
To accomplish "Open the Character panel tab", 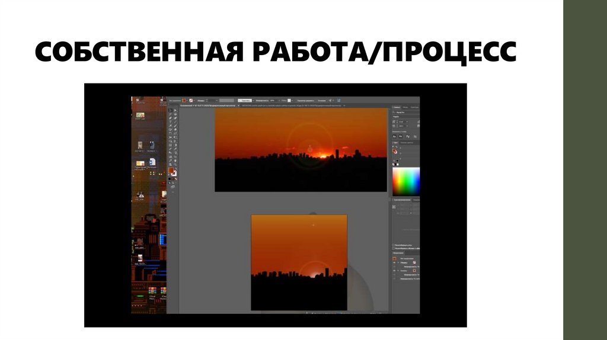I will point(397,107).
